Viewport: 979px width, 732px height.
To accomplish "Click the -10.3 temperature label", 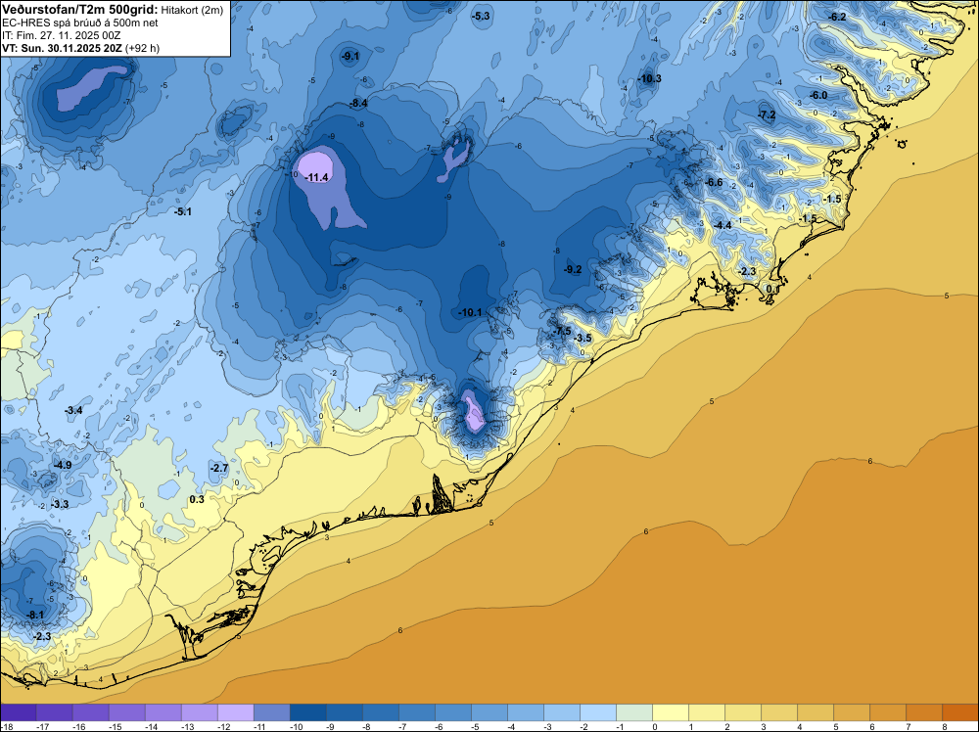I will pos(649,78).
